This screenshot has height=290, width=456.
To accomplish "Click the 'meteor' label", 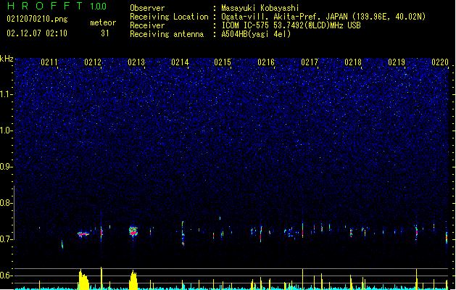I will [x=103, y=22].
